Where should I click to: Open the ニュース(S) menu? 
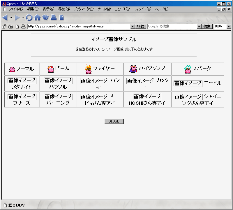click(122, 9)
